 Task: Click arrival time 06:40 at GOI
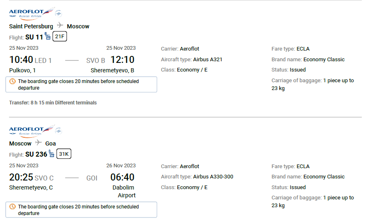pos(122,177)
